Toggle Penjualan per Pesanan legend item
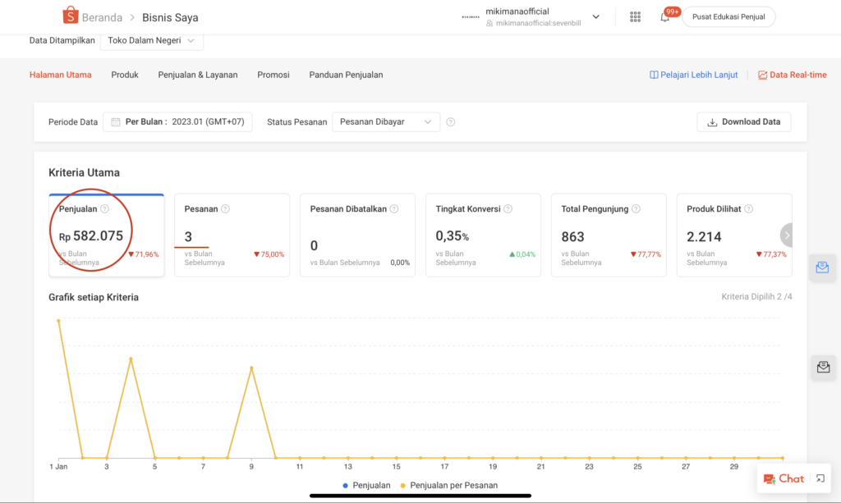The width and height of the screenshot is (841, 503). coord(448,485)
